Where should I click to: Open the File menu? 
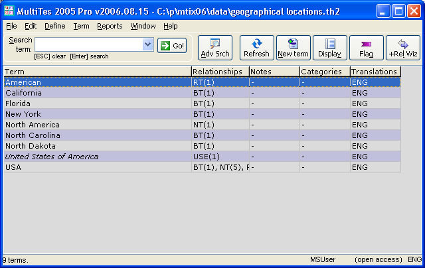coord(11,26)
